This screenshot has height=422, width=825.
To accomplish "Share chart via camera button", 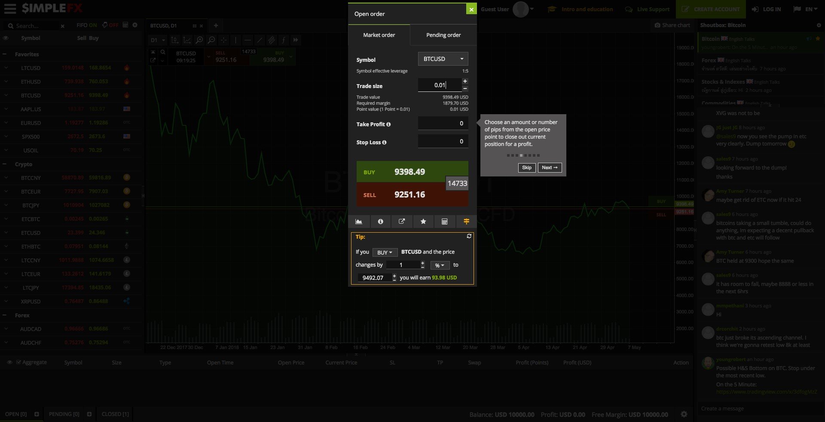I will click(x=672, y=25).
